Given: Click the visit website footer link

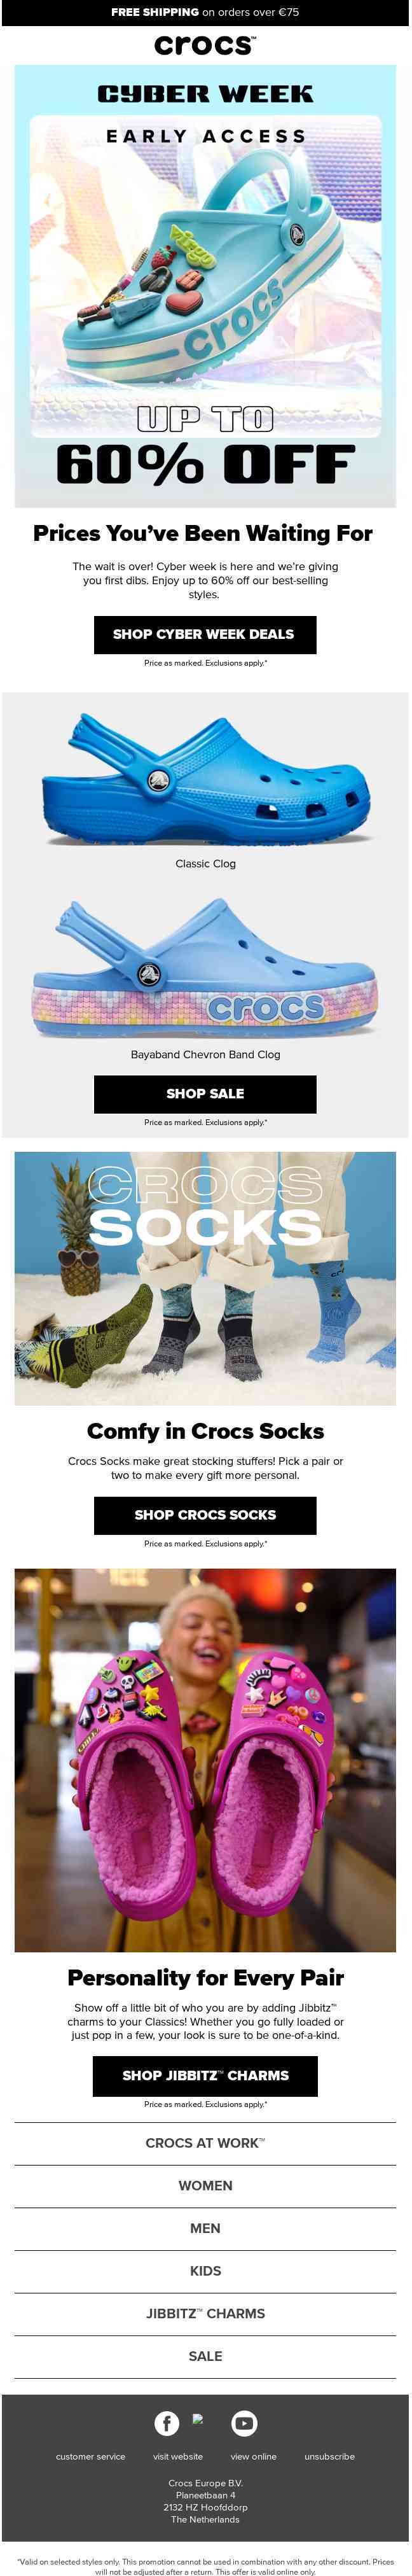Looking at the screenshot, I should [x=178, y=2456].
